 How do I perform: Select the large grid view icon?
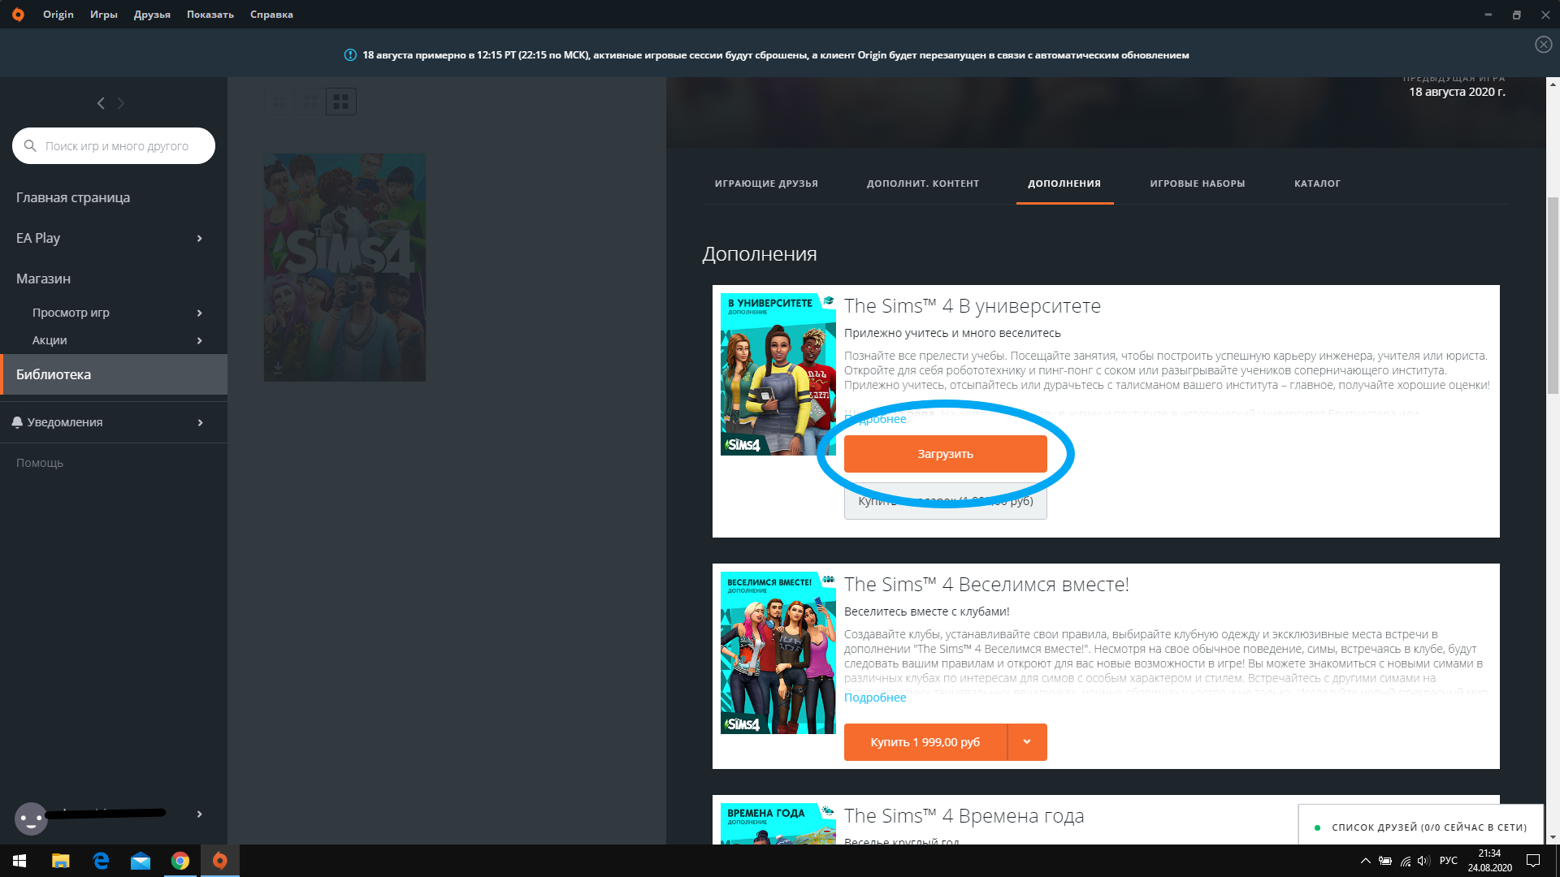(x=341, y=102)
